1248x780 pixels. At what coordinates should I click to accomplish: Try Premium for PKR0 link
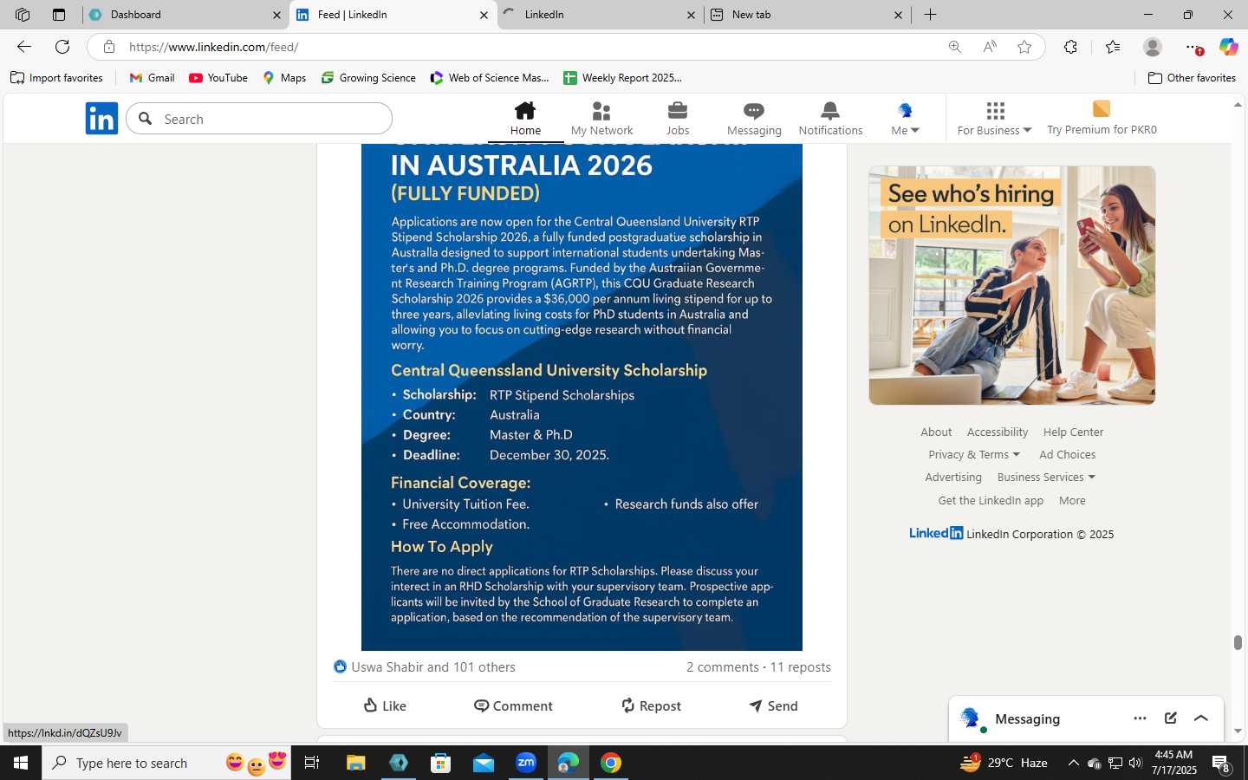click(x=1102, y=119)
